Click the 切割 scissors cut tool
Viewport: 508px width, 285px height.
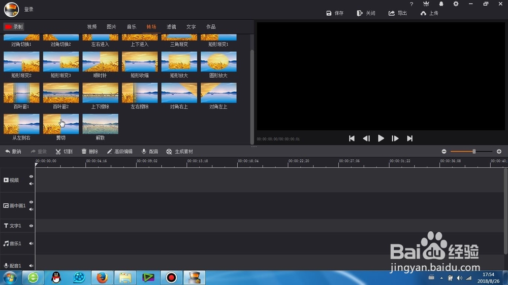[64, 152]
